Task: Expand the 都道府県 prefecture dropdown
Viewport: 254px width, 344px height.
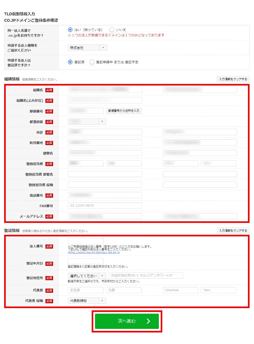Action: tap(87, 122)
